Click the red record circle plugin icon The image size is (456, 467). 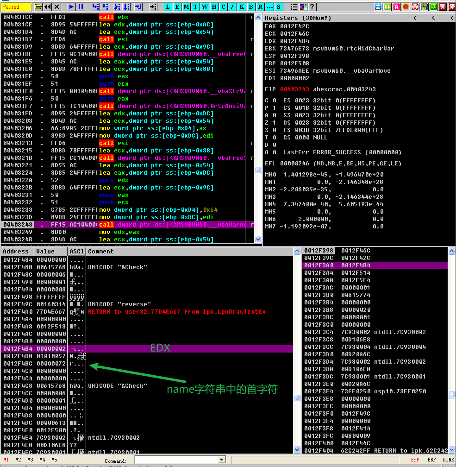point(406,6)
